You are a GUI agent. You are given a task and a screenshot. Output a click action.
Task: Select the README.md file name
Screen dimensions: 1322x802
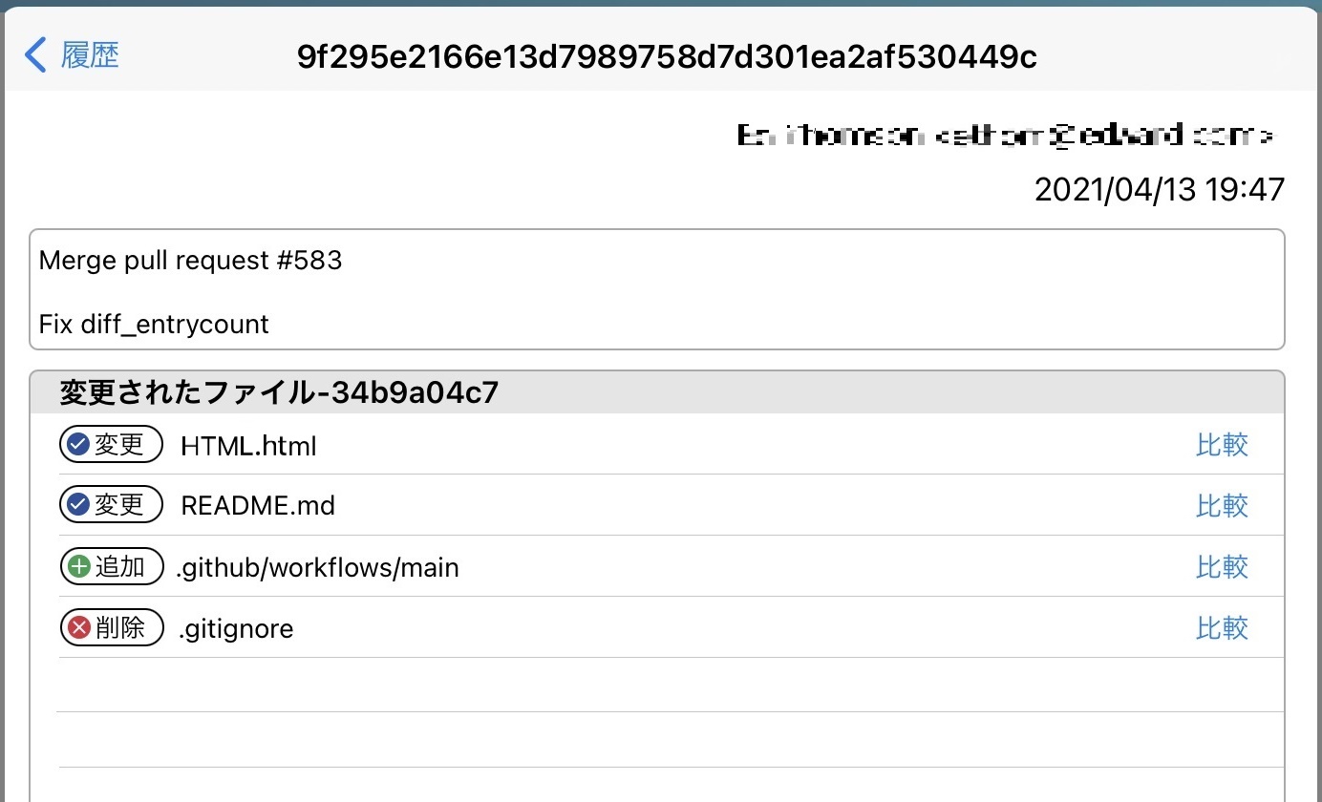pyautogui.click(x=258, y=506)
